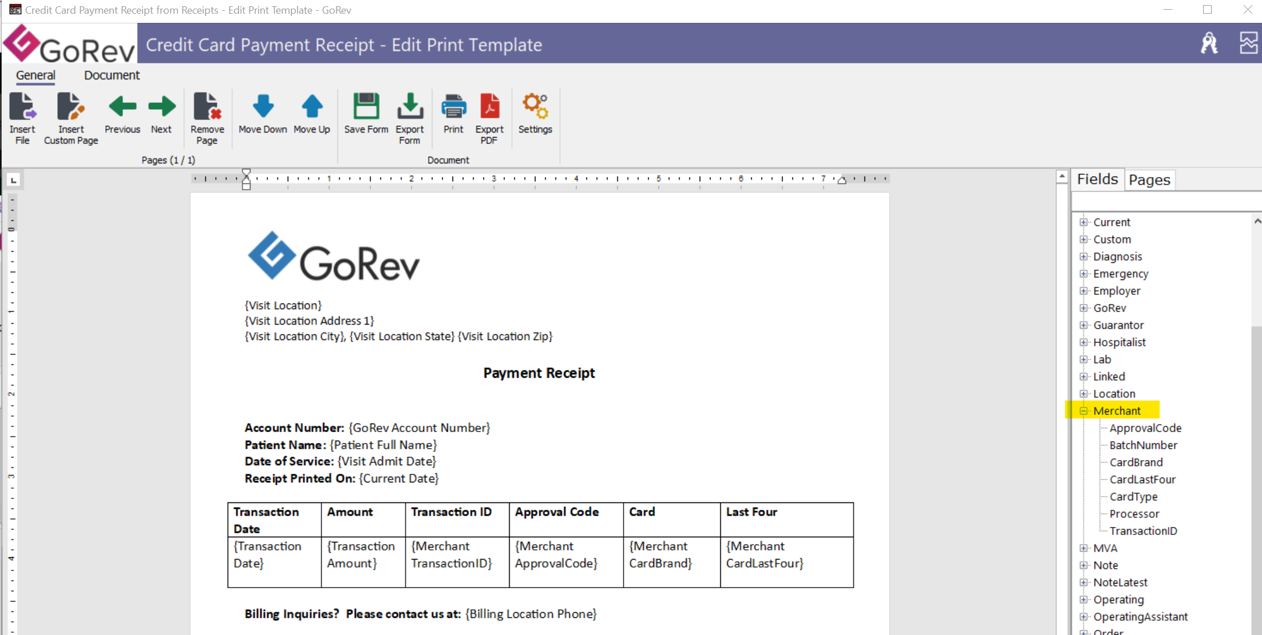Click the left indent marker on the ruler

point(246,179)
